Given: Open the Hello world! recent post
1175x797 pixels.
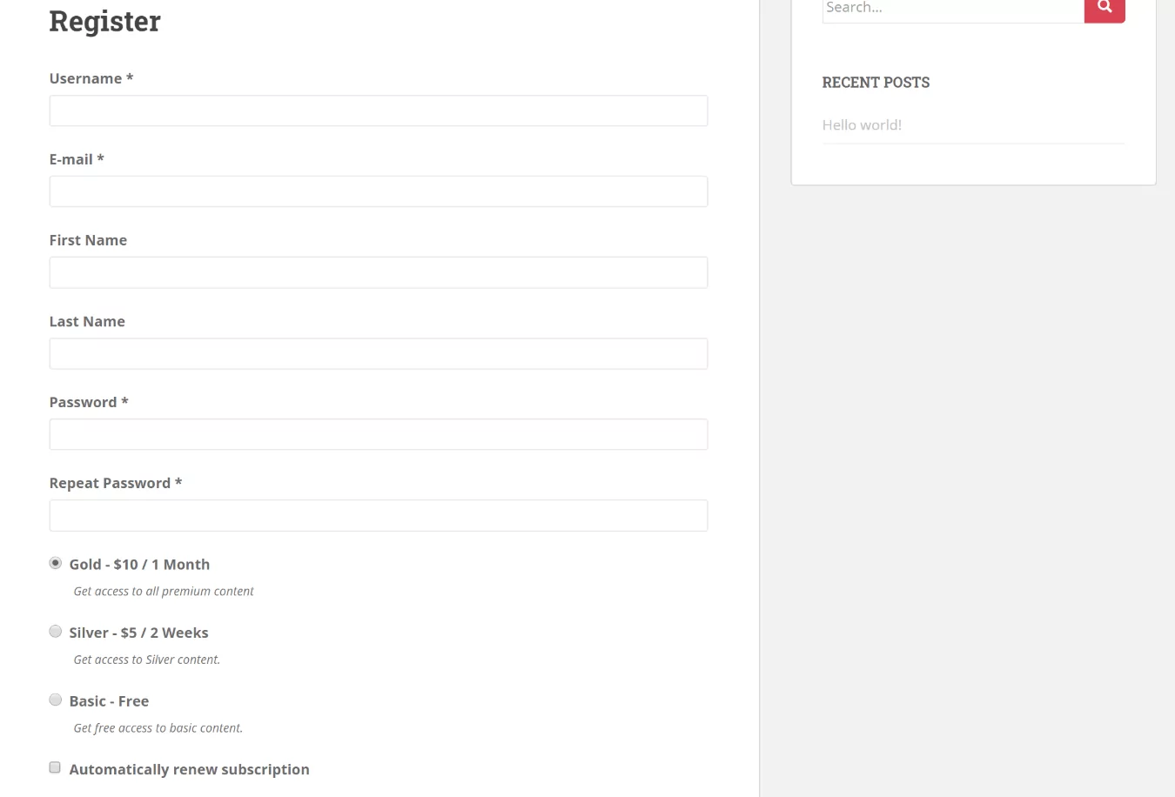Looking at the screenshot, I should pyautogui.click(x=862, y=125).
